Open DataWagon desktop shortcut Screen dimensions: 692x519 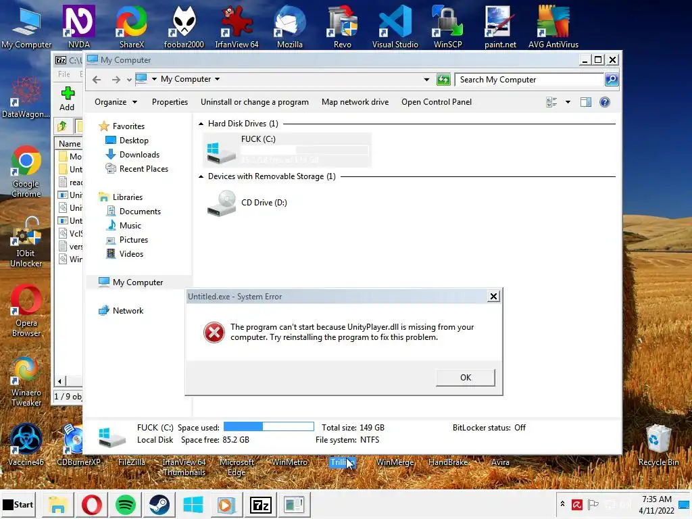(26, 97)
